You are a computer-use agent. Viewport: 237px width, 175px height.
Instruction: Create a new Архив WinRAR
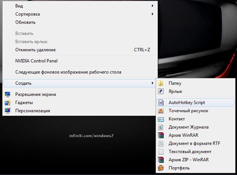point(196,135)
